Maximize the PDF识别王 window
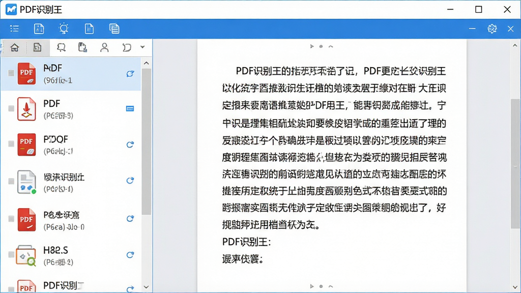 (478, 9)
